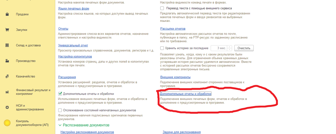The width and height of the screenshot is (336, 134).
Task: Open the Продажи shopping bag icon
Action: click(x=8, y=14)
